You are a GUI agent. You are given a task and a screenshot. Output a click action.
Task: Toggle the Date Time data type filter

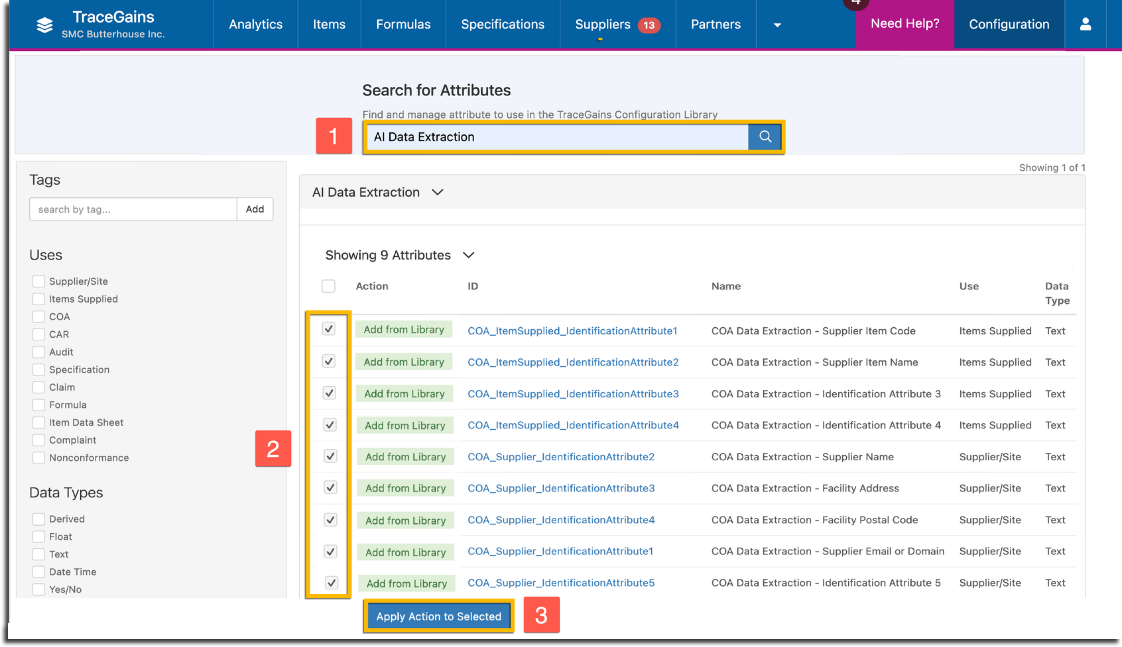[x=39, y=571]
